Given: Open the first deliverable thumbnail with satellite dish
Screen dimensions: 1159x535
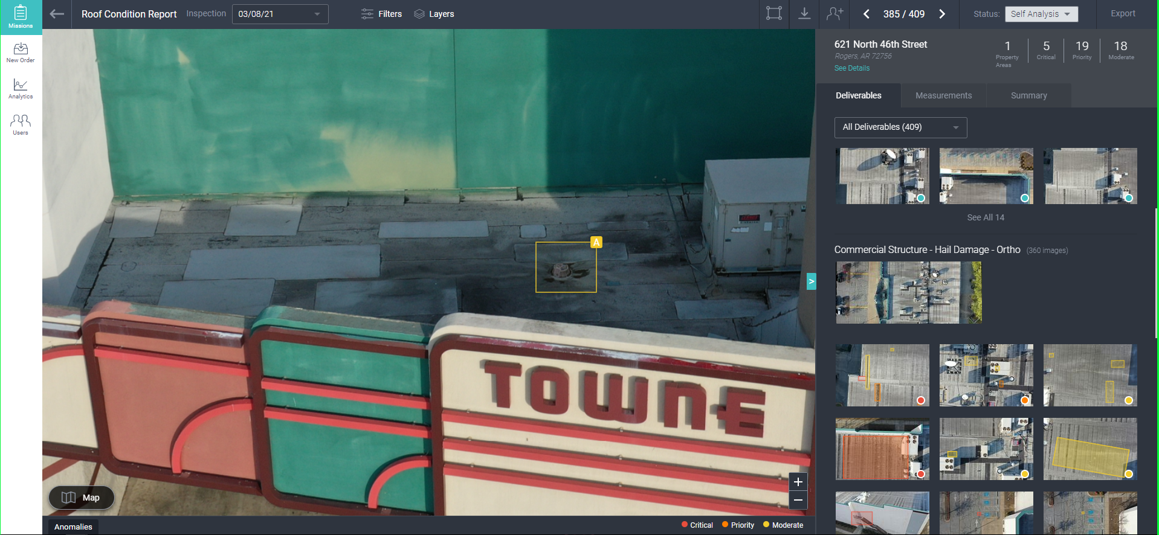Looking at the screenshot, I should click(x=882, y=176).
